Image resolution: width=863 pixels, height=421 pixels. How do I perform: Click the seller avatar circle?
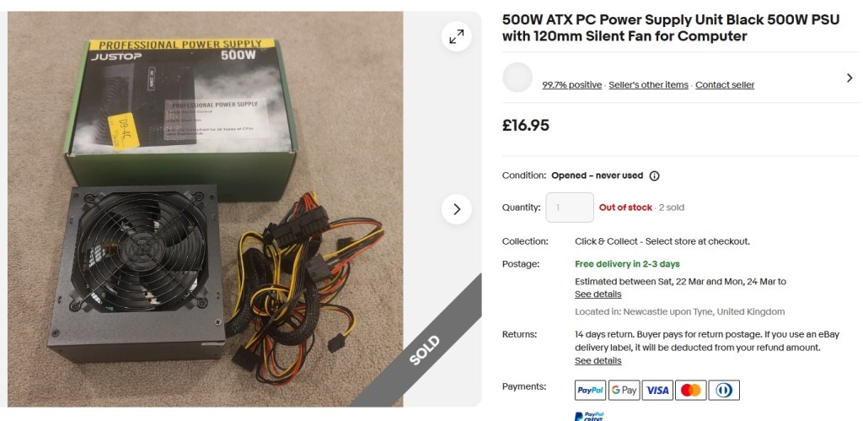517,77
